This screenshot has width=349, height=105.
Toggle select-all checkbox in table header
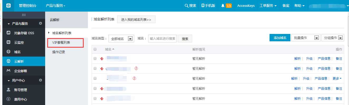(x=95, y=49)
